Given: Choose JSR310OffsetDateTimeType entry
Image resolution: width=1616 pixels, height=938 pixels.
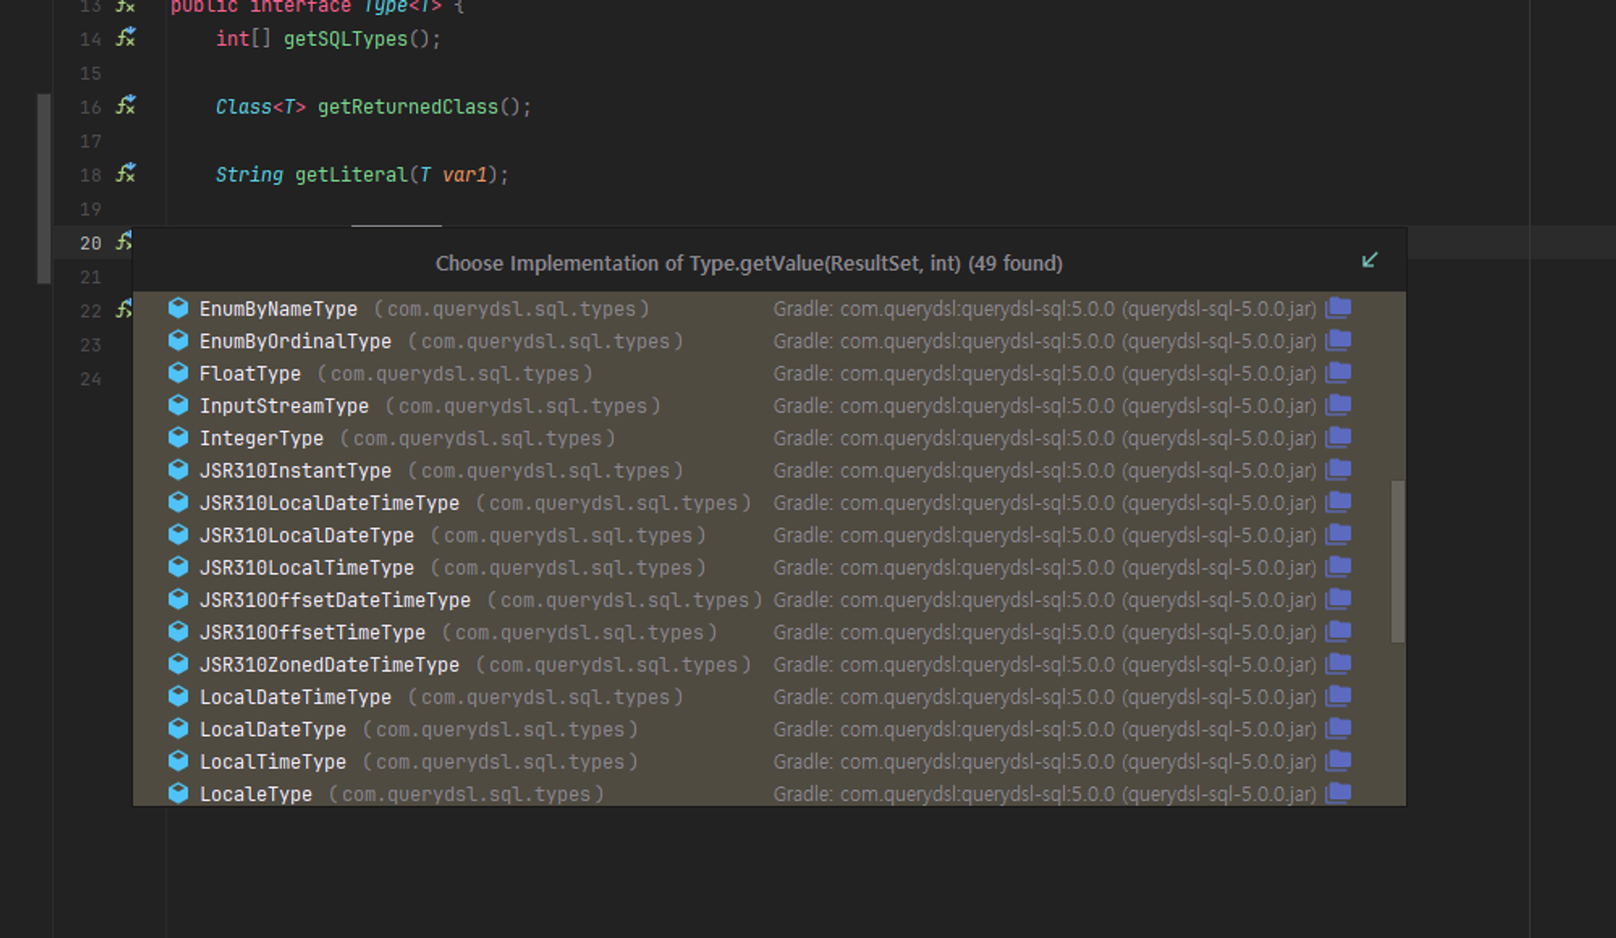Looking at the screenshot, I should tap(335, 599).
